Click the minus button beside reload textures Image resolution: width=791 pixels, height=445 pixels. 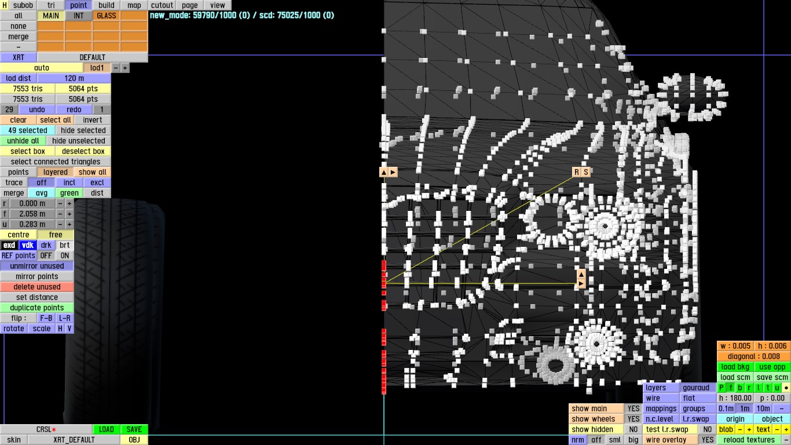[786, 440]
